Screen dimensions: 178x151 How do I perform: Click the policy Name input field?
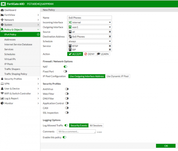click(x=90, y=18)
